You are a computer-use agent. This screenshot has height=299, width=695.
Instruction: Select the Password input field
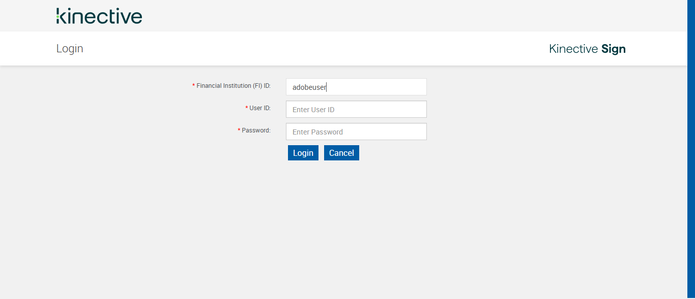pos(356,131)
